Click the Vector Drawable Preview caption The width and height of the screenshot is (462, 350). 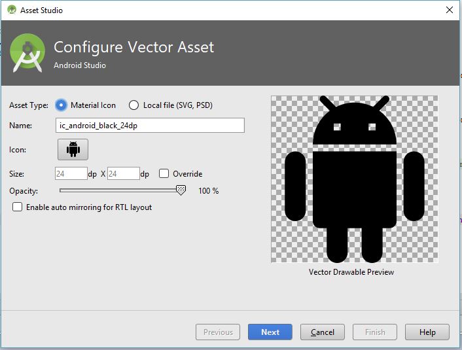coord(351,272)
